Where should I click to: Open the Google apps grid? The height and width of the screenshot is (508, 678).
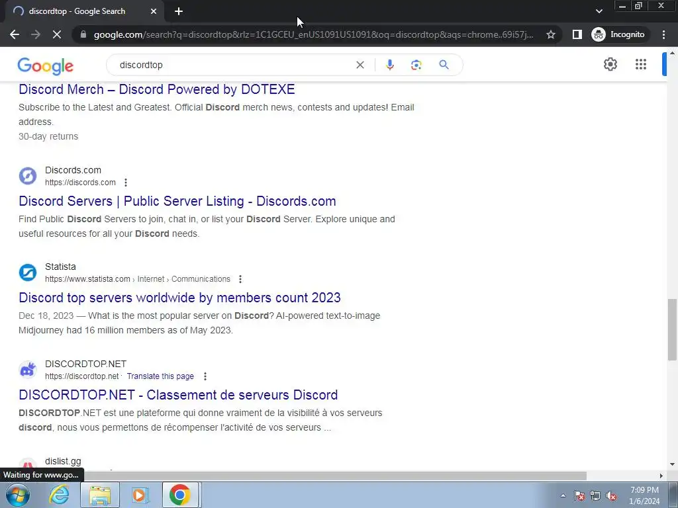click(641, 64)
